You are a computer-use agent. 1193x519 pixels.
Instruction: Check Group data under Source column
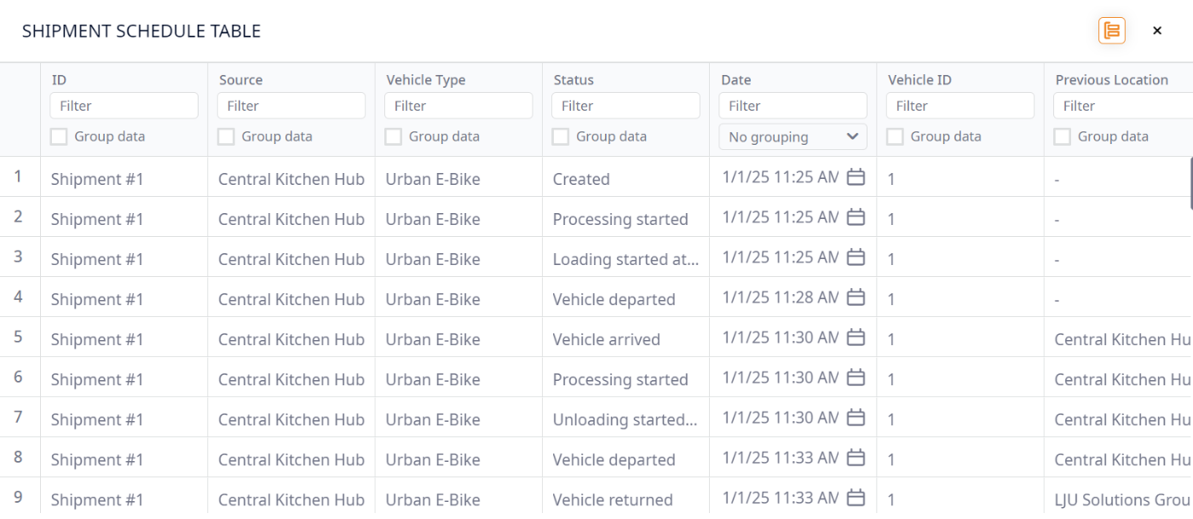point(226,136)
